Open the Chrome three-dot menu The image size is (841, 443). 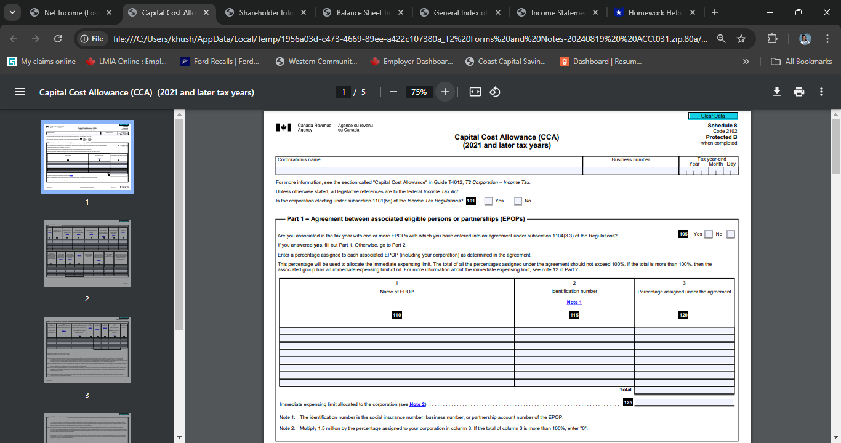coord(827,39)
